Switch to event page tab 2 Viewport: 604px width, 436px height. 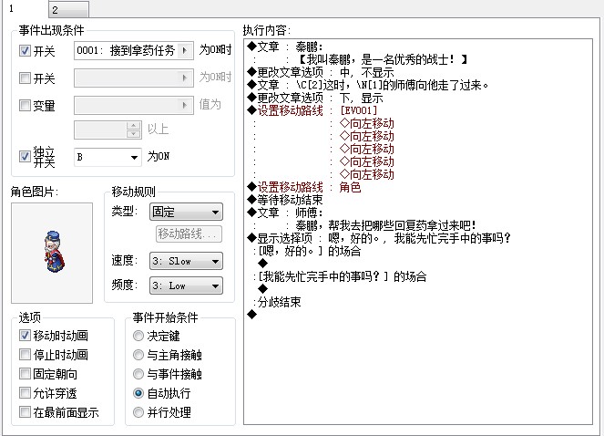(68, 9)
